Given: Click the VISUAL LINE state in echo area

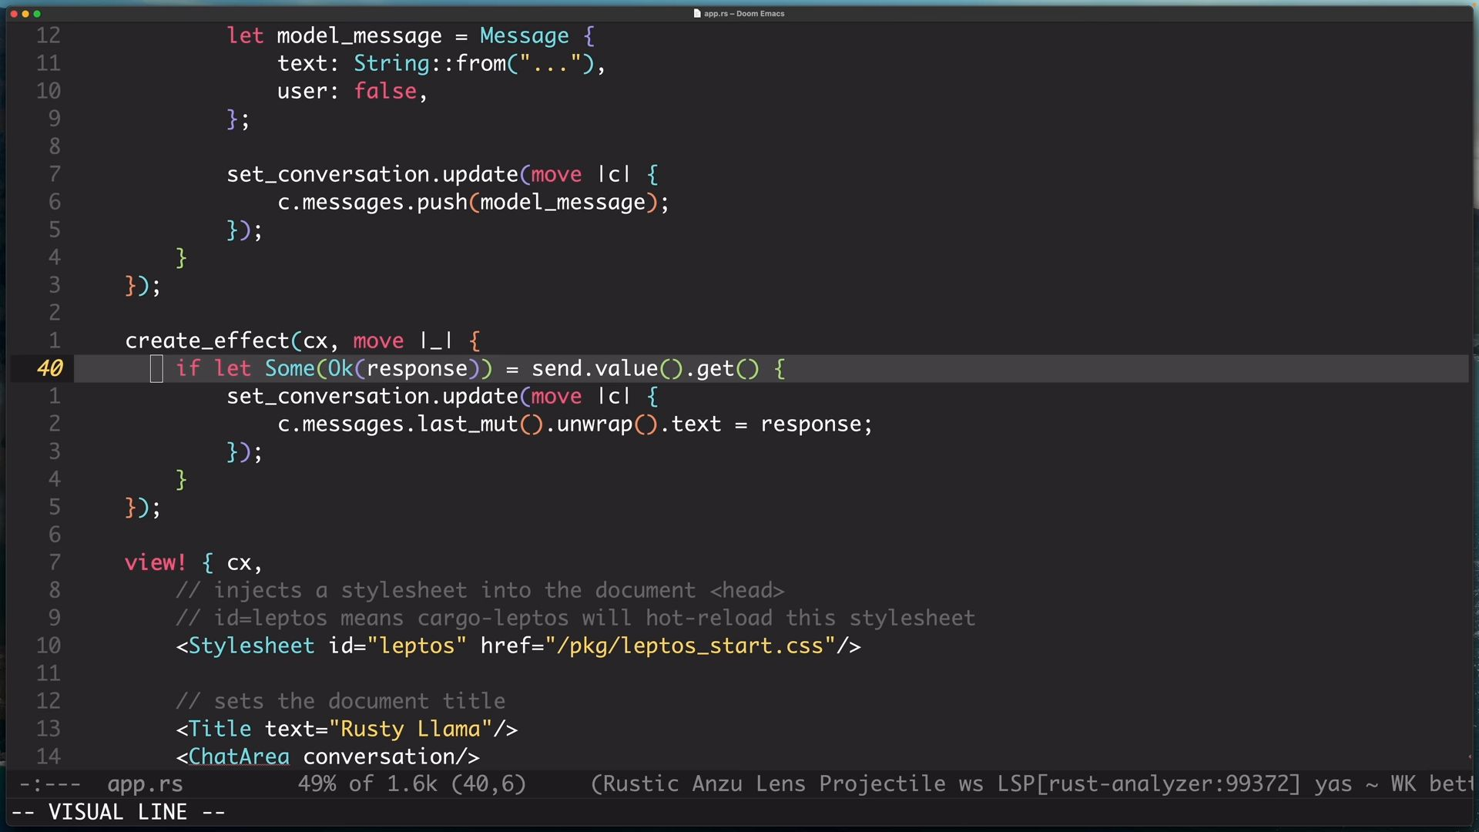Looking at the screenshot, I should [x=118, y=812].
